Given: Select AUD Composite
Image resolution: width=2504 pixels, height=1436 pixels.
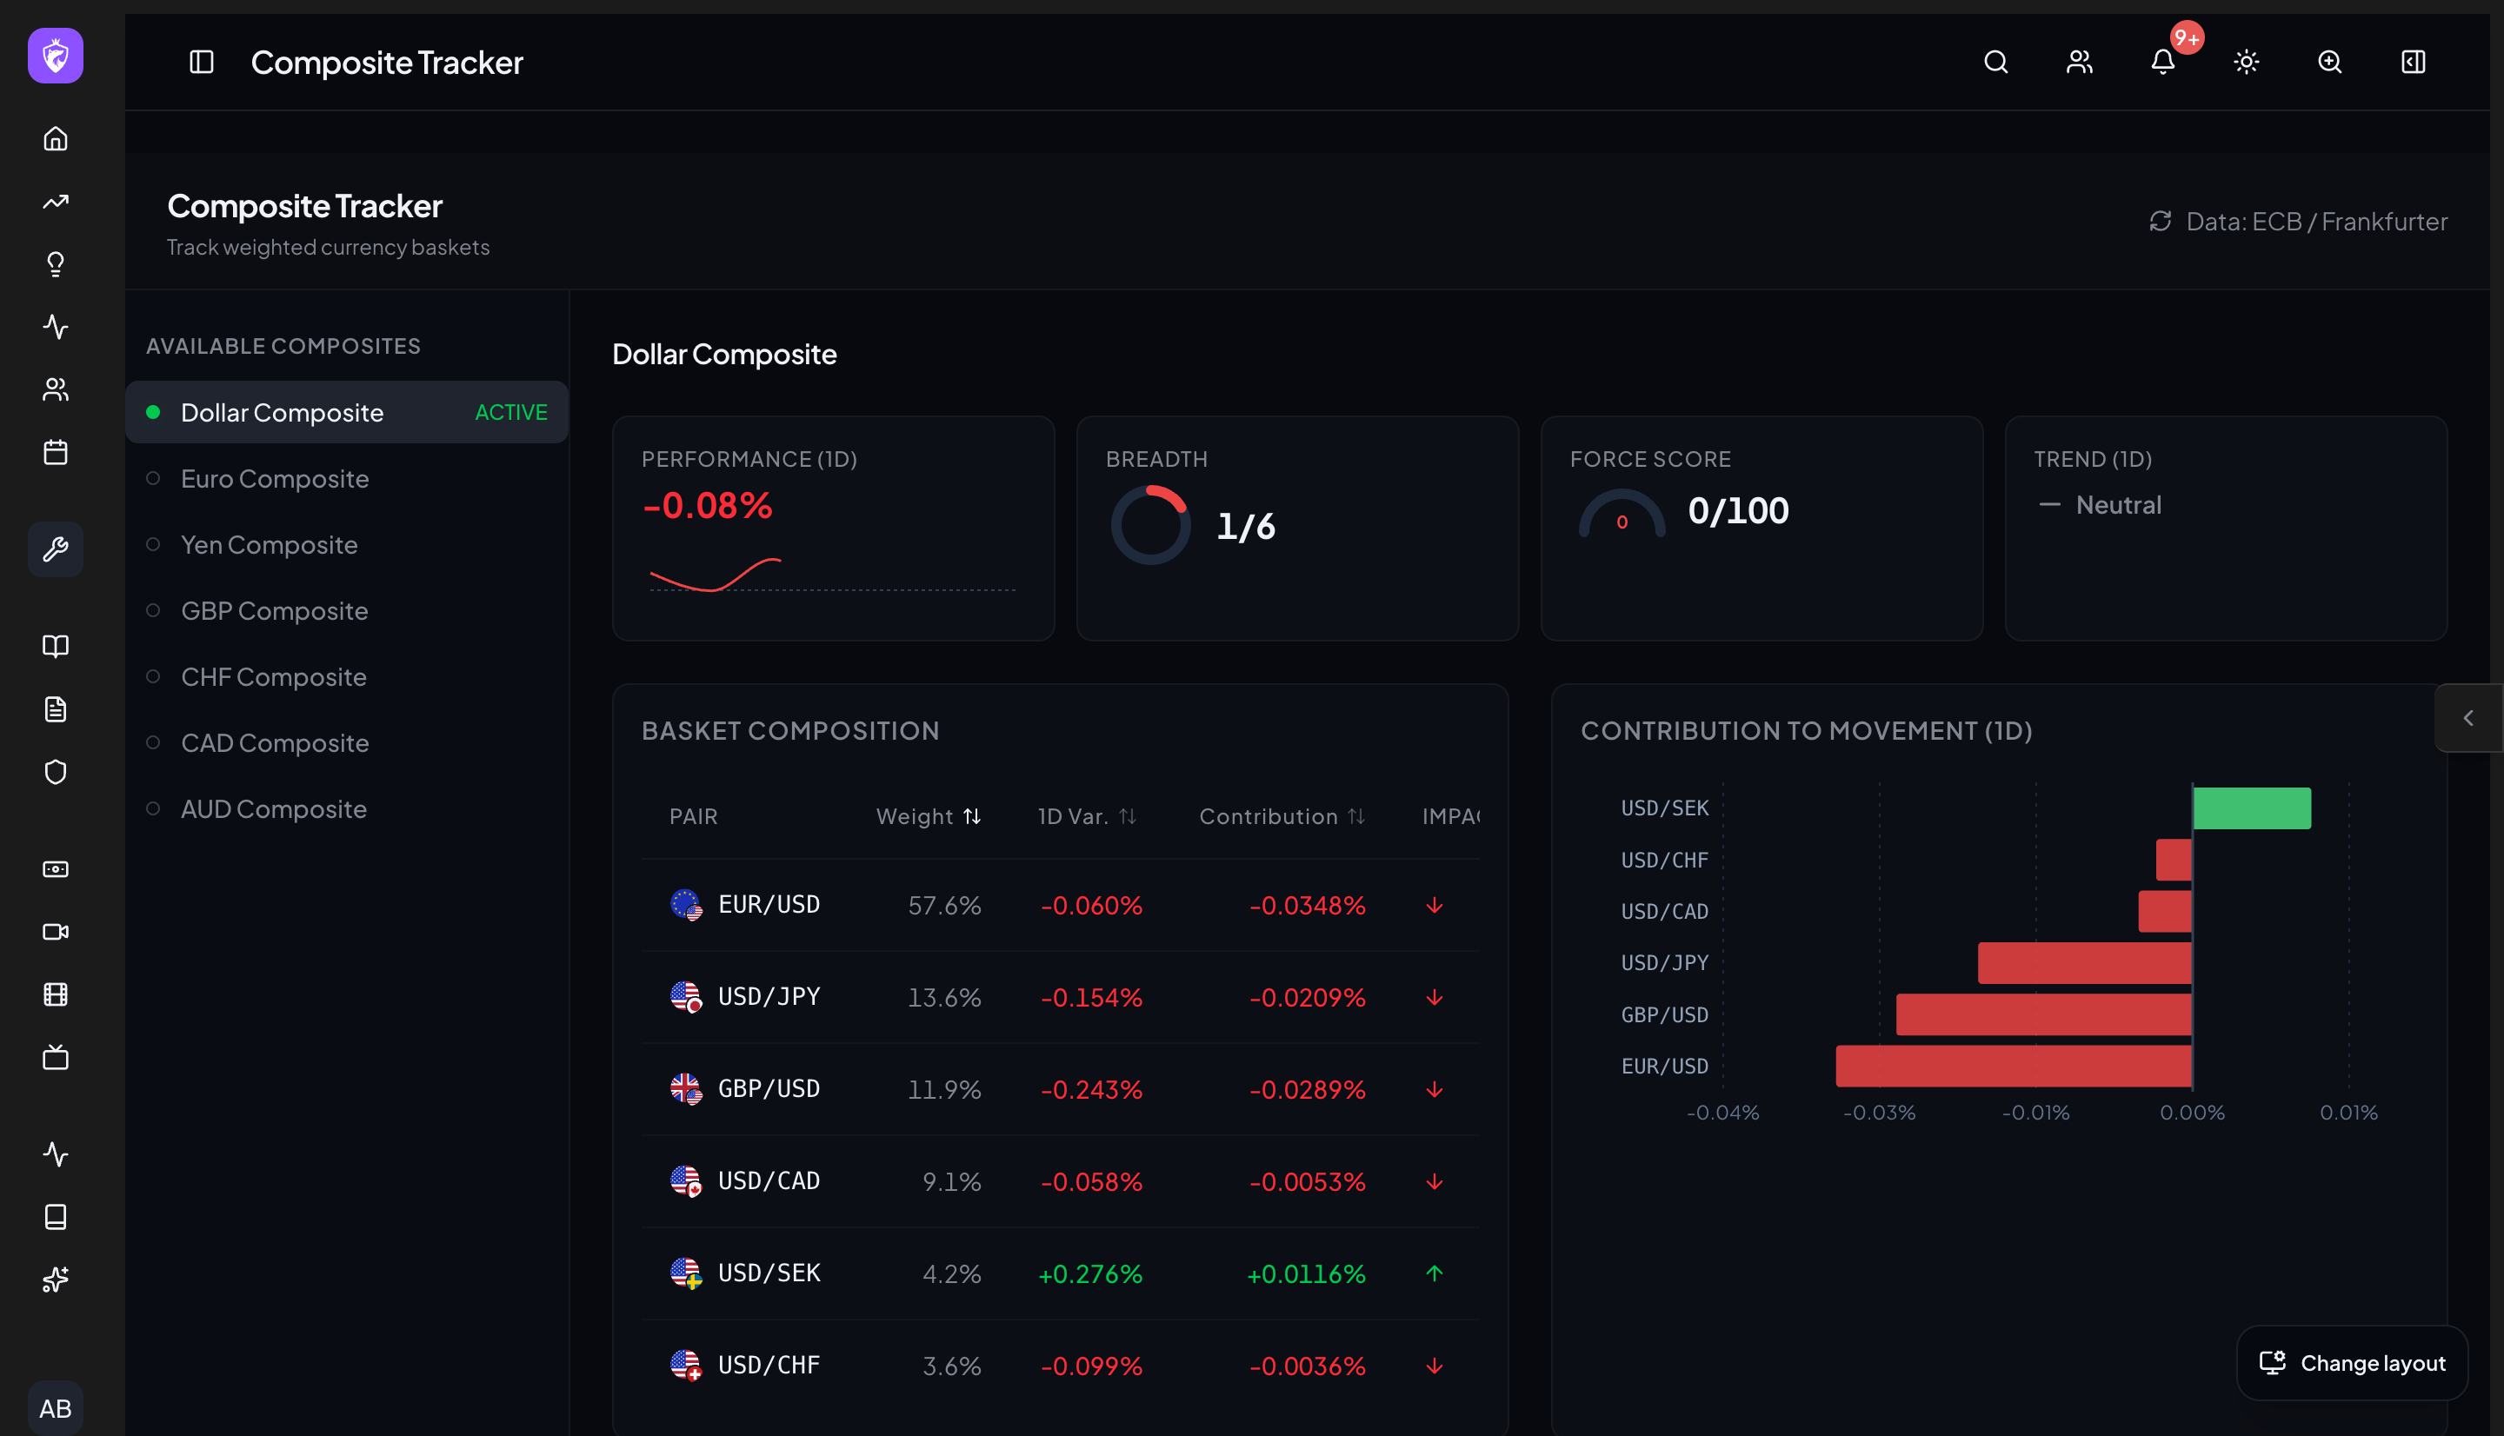Looking at the screenshot, I should coord(347,808).
